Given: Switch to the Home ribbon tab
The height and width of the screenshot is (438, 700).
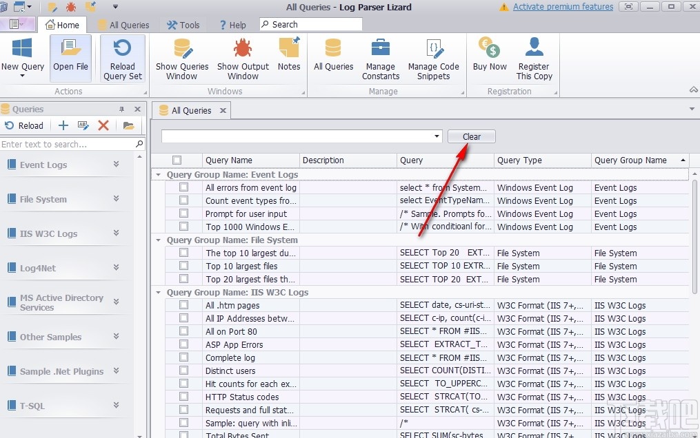Looking at the screenshot, I should tap(62, 25).
